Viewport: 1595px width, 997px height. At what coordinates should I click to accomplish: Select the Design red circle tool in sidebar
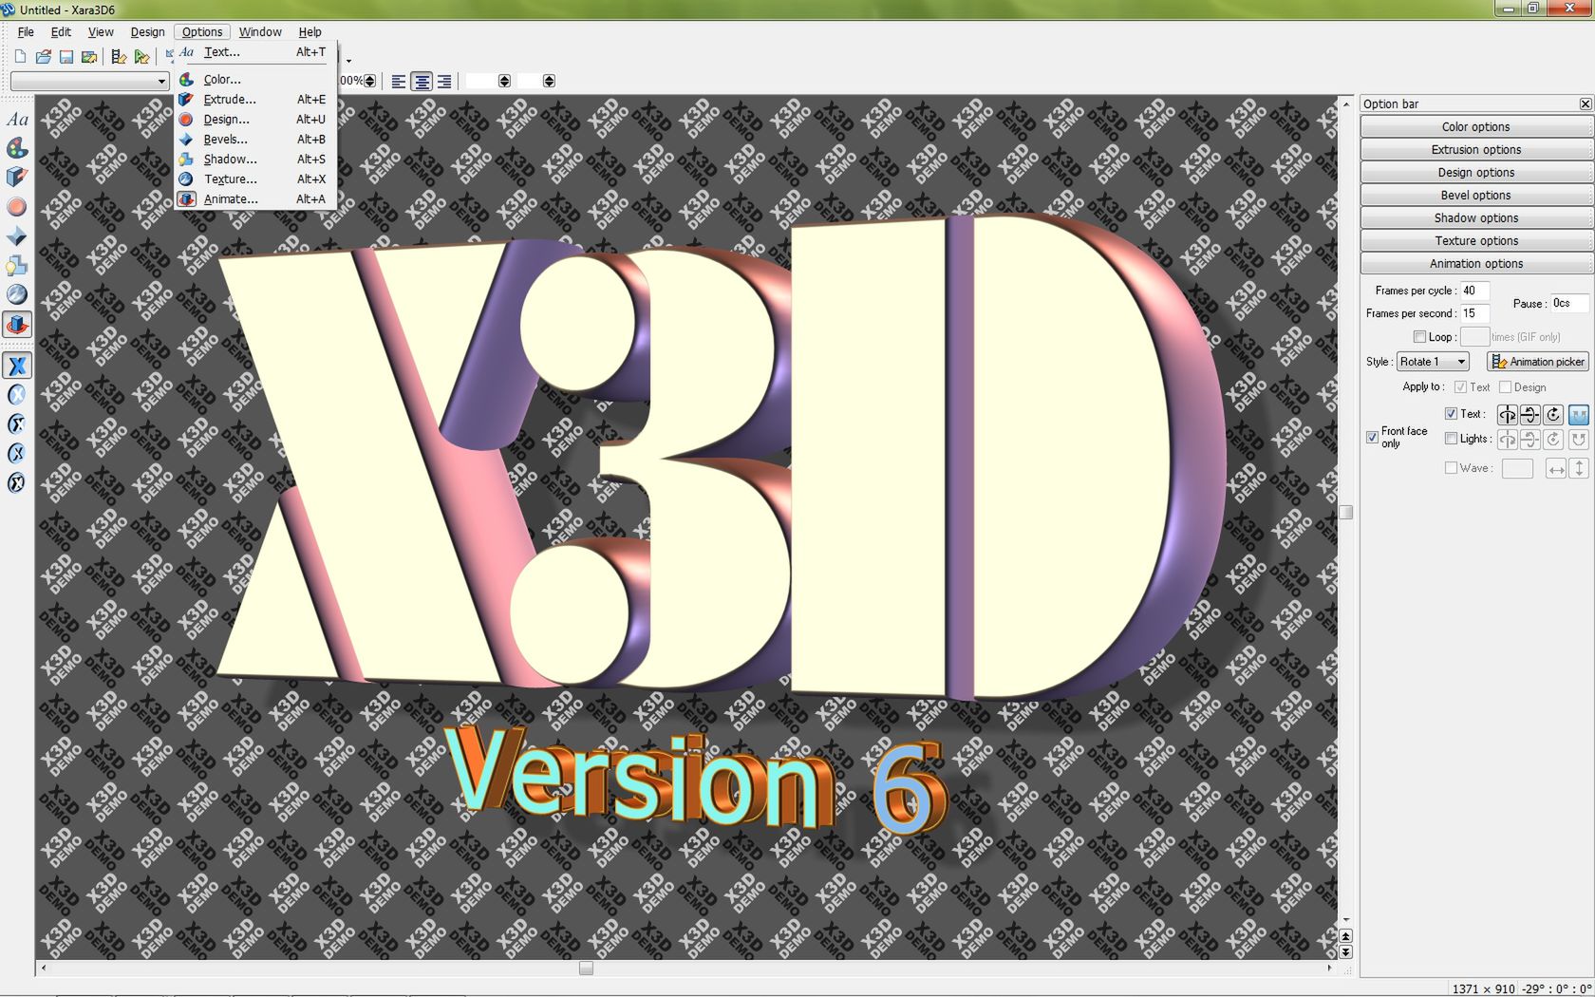pos(17,207)
